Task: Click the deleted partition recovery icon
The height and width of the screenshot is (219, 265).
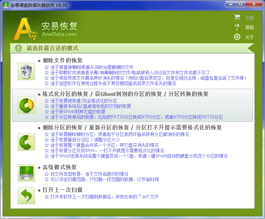Action: [26, 142]
